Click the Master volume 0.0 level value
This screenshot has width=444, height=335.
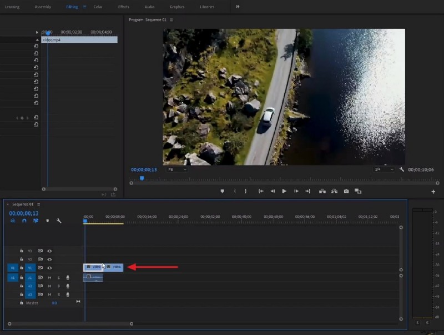[54, 302]
